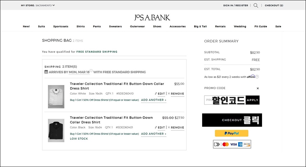Image resolution: width=306 pixels, height=167 pixels.
Task: Open the Shoes menu
Action: (157, 26)
